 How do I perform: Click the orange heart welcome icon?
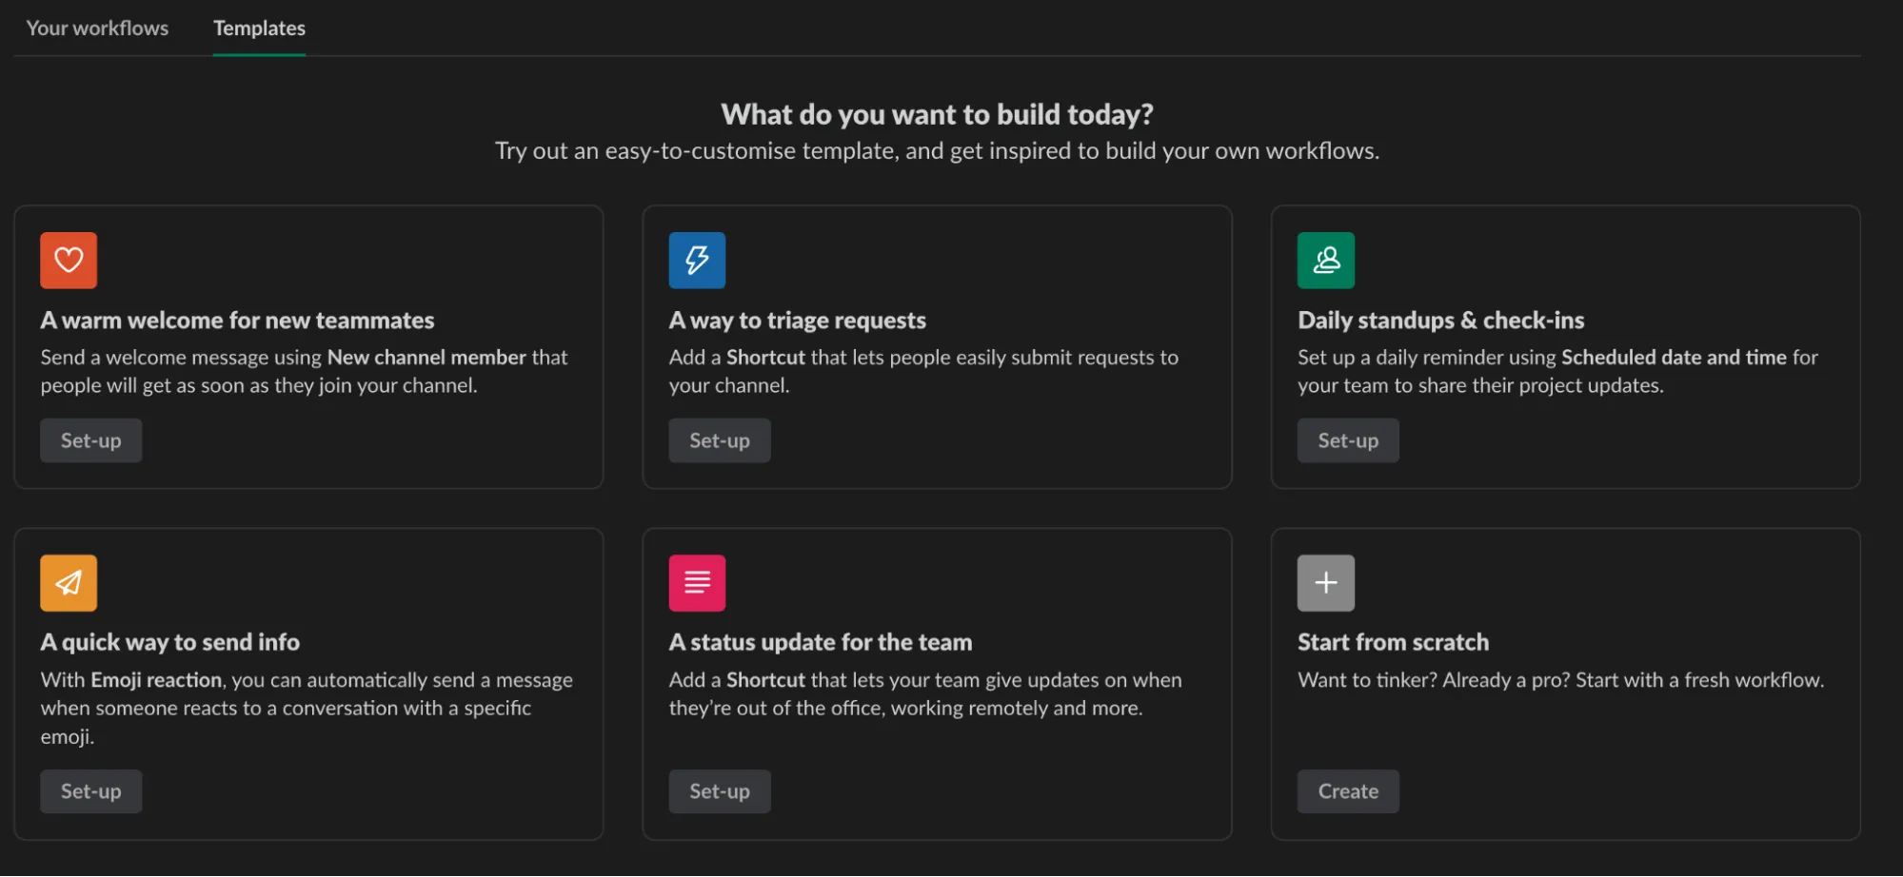click(x=69, y=260)
